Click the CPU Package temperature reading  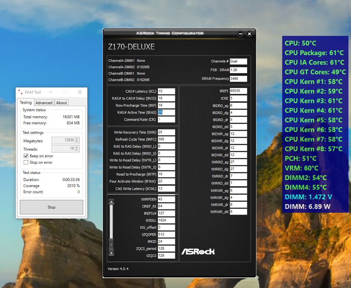(314, 53)
